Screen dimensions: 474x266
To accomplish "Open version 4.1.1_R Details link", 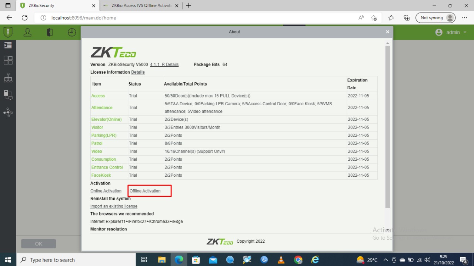I will (x=164, y=64).
